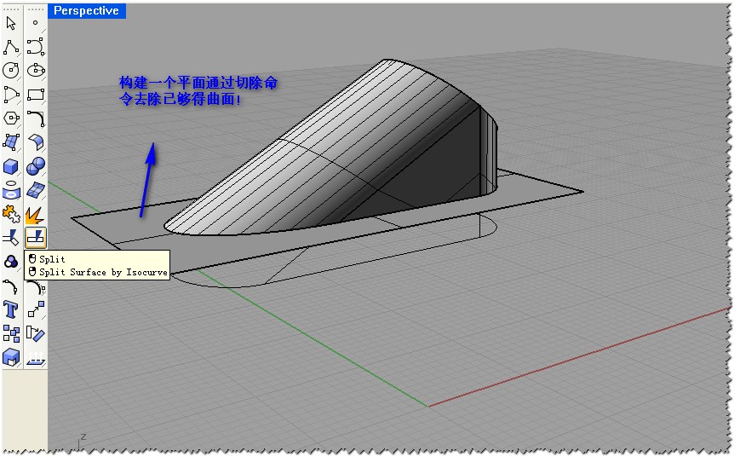Select the solid Box tool
Viewport: 740px width, 462px height.
pos(11,166)
